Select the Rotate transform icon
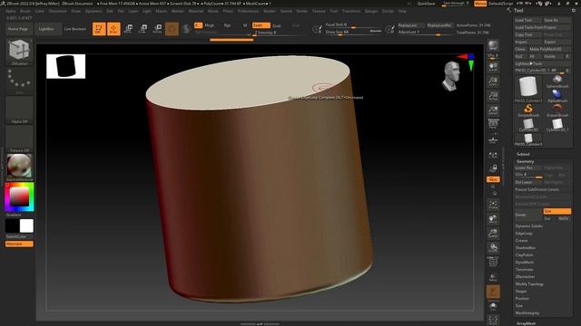Viewport: 581px width, 326px height. pos(157,29)
